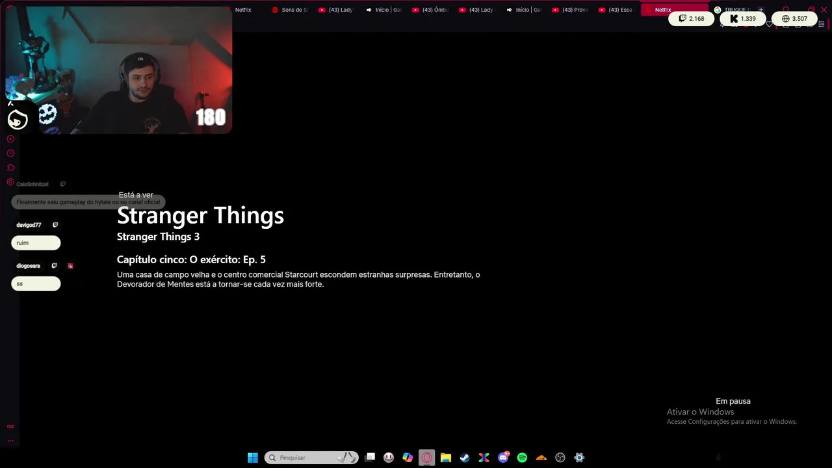The width and height of the screenshot is (832, 468).
Task: Launch Copilot from the taskbar
Action: [x=408, y=458]
